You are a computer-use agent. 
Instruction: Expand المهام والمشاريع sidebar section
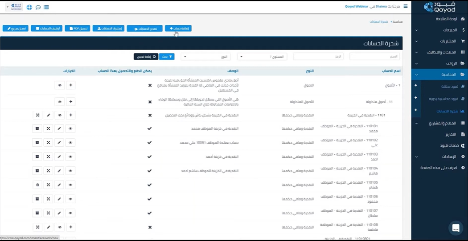coord(439,123)
